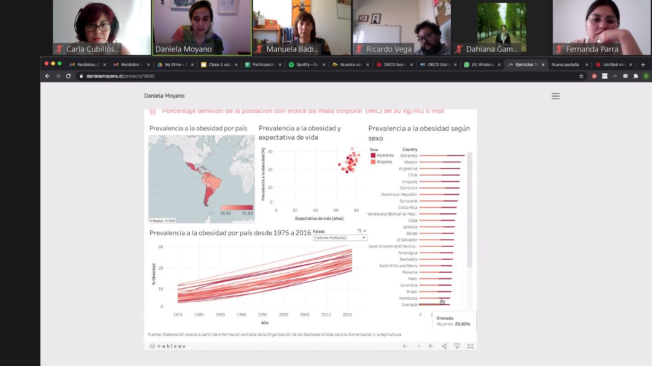Image resolution: width=652 pixels, height=366 pixels.
Task: Clear the Países filter icon
Action: 359,231
